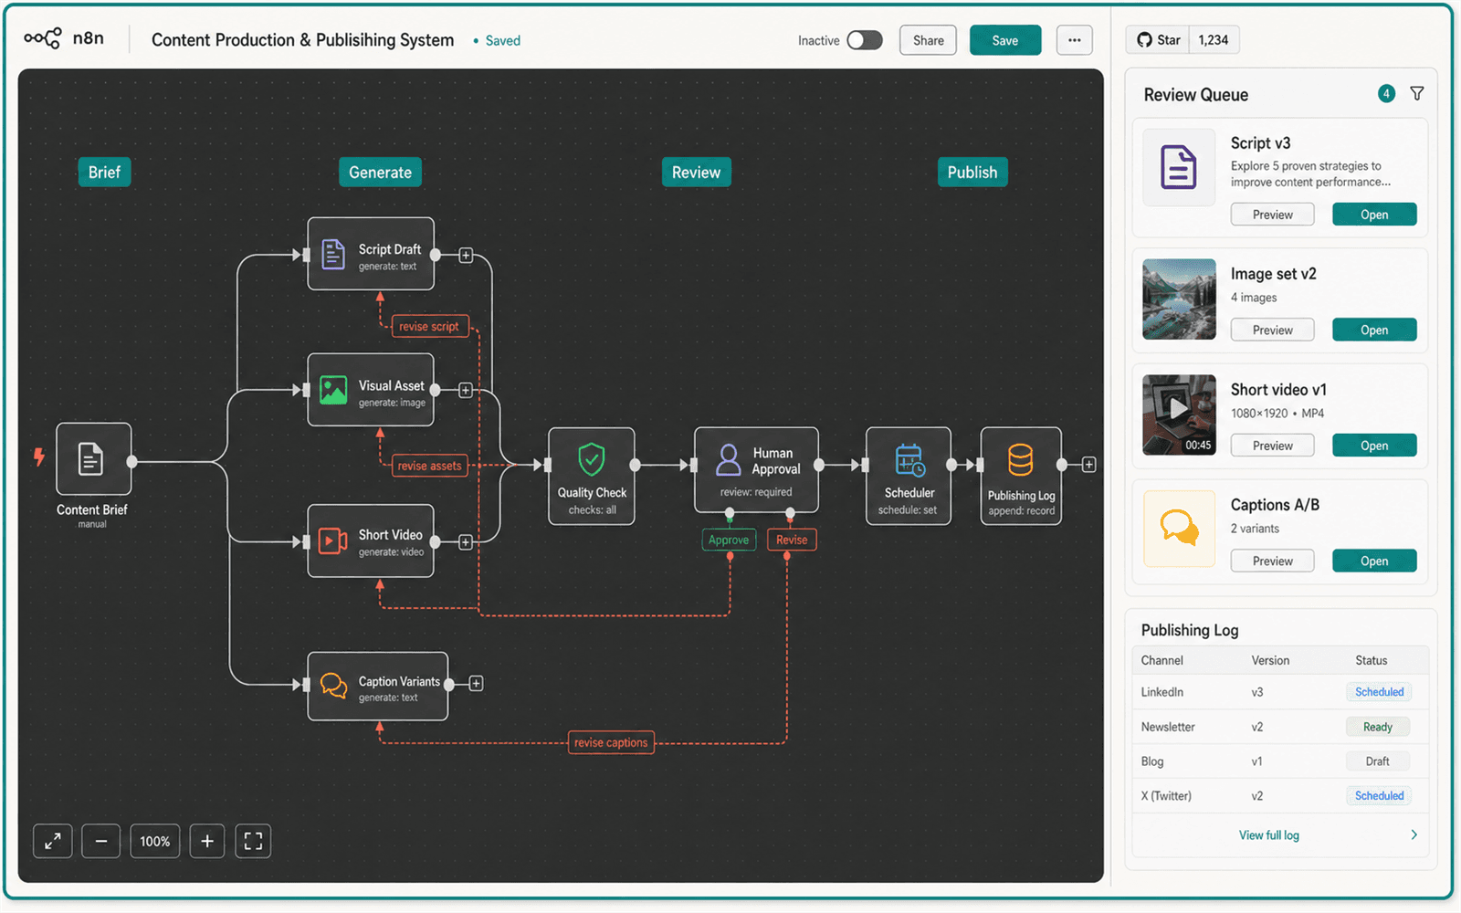The height and width of the screenshot is (913, 1461).
Task: Save the workflow
Action: (x=1004, y=40)
